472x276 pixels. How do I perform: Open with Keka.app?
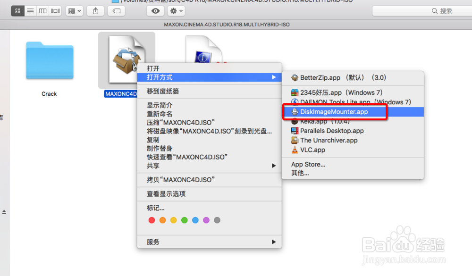click(x=353, y=121)
